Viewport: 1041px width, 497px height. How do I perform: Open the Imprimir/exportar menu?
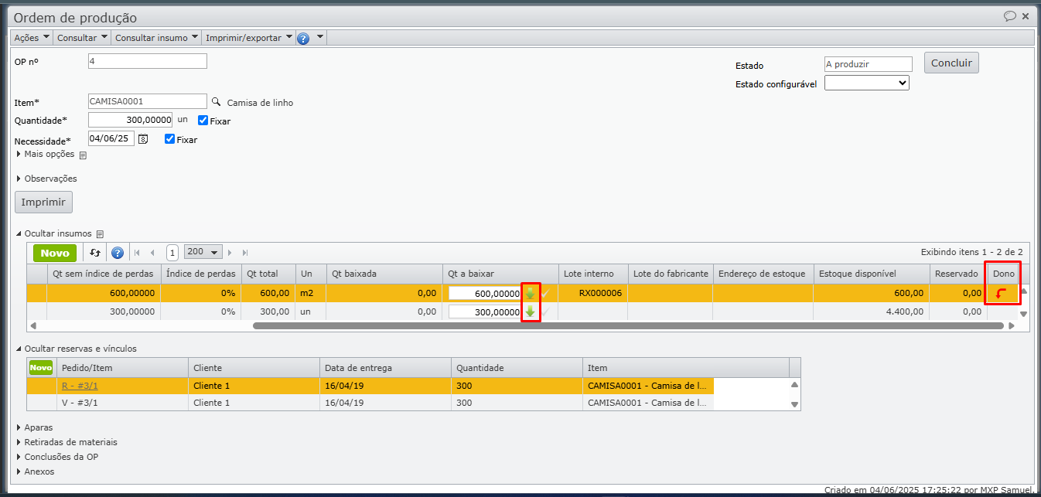coord(248,37)
